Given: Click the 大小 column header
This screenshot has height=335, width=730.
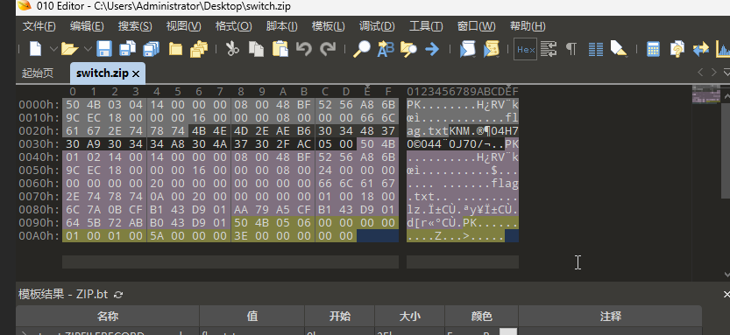Looking at the screenshot, I should click(x=410, y=317).
